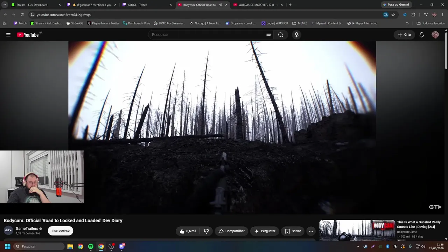Click the Windows taskbar Pesquisar search box

[x=39, y=246]
